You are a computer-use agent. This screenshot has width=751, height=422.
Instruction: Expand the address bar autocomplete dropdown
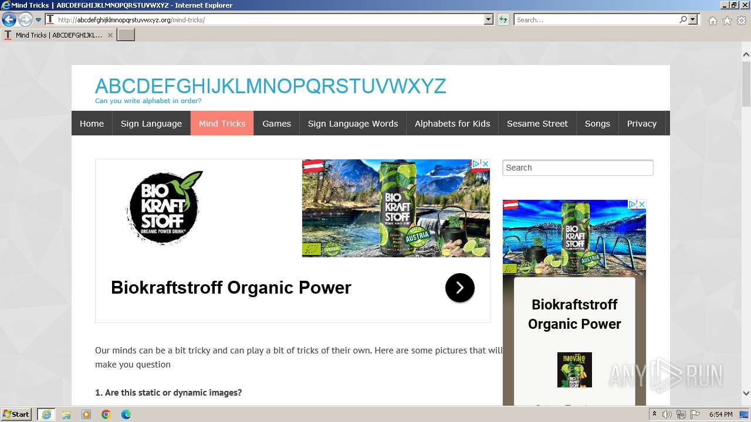click(x=489, y=19)
